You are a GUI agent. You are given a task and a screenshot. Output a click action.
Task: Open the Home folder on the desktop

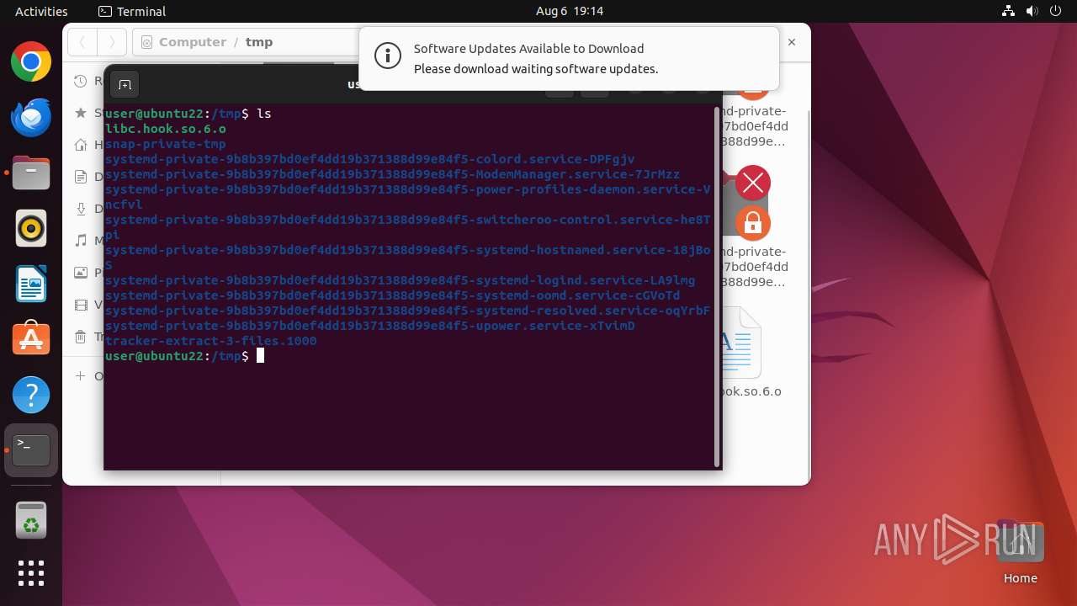coord(1020,551)
